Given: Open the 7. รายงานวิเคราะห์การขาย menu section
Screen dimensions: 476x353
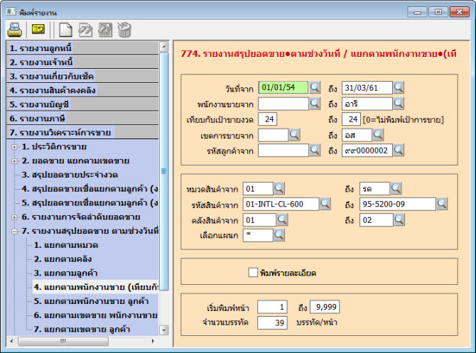Looking at the screenshot, I should (82, 132).
